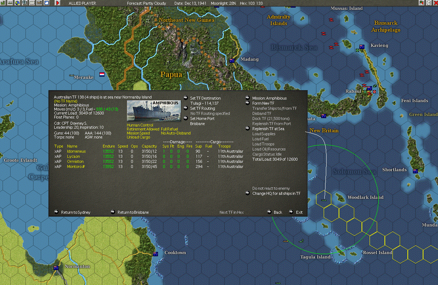
Task: Click the arrow beside Return to Sydney
Action: pyautogui.click(x=56, y=212)
